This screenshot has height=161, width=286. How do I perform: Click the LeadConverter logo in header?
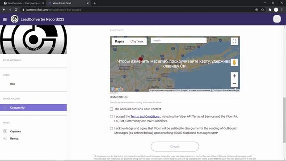(14, 19)
